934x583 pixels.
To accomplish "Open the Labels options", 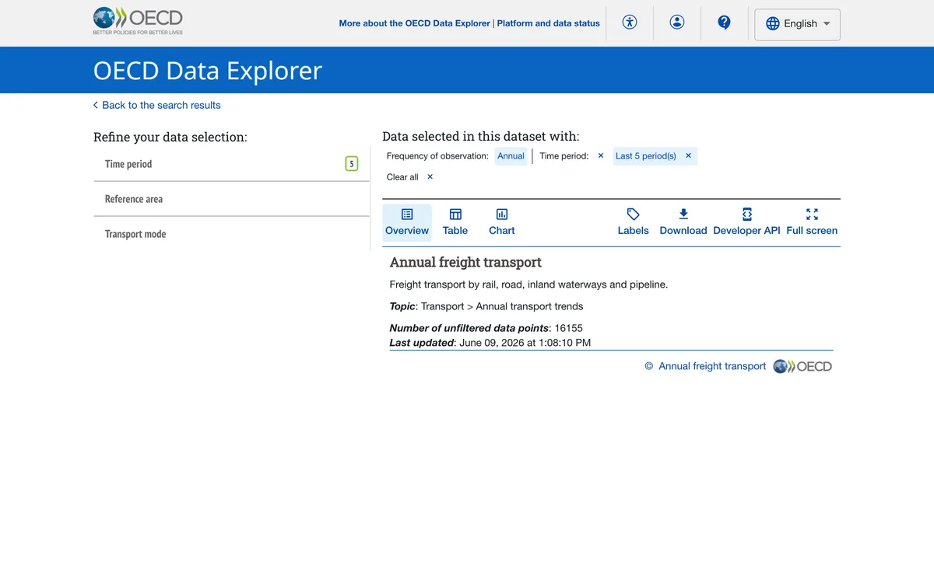I will [634, 222].
